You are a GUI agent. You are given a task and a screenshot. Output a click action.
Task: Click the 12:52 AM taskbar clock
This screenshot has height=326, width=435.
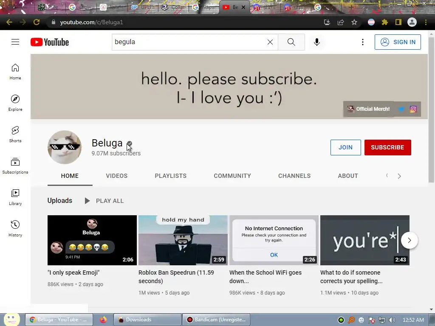coord(413,320)
